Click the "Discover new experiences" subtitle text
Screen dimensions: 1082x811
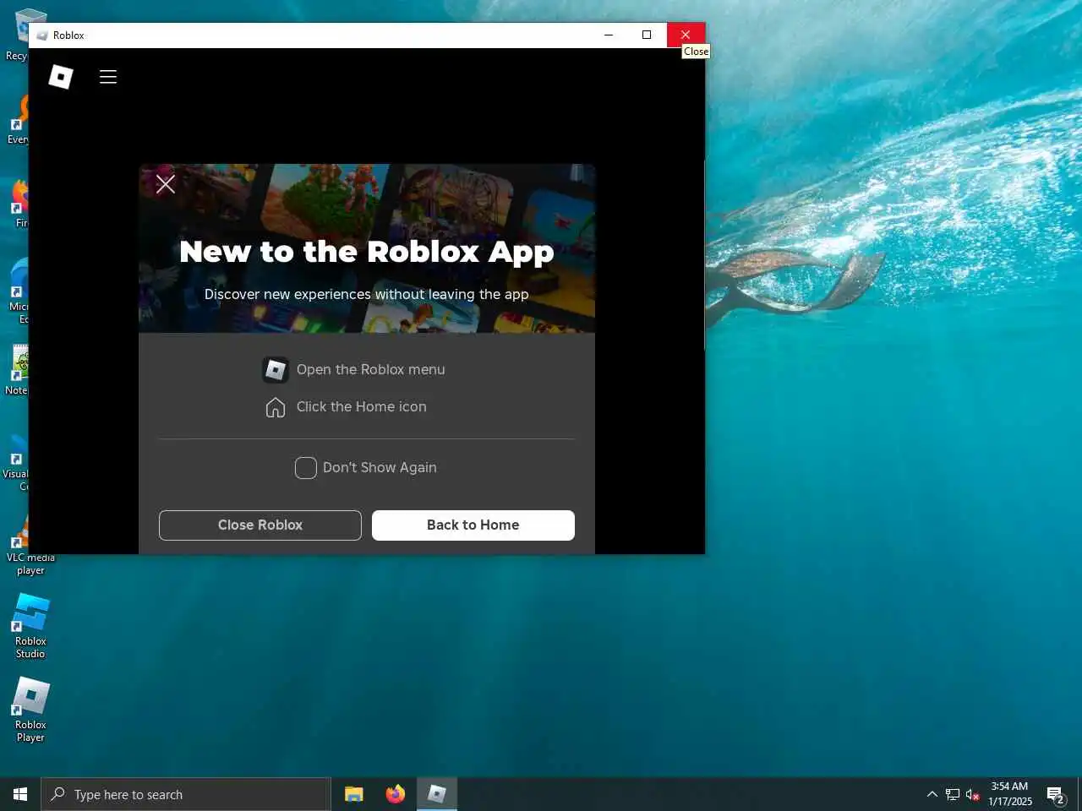coord(367,294)
